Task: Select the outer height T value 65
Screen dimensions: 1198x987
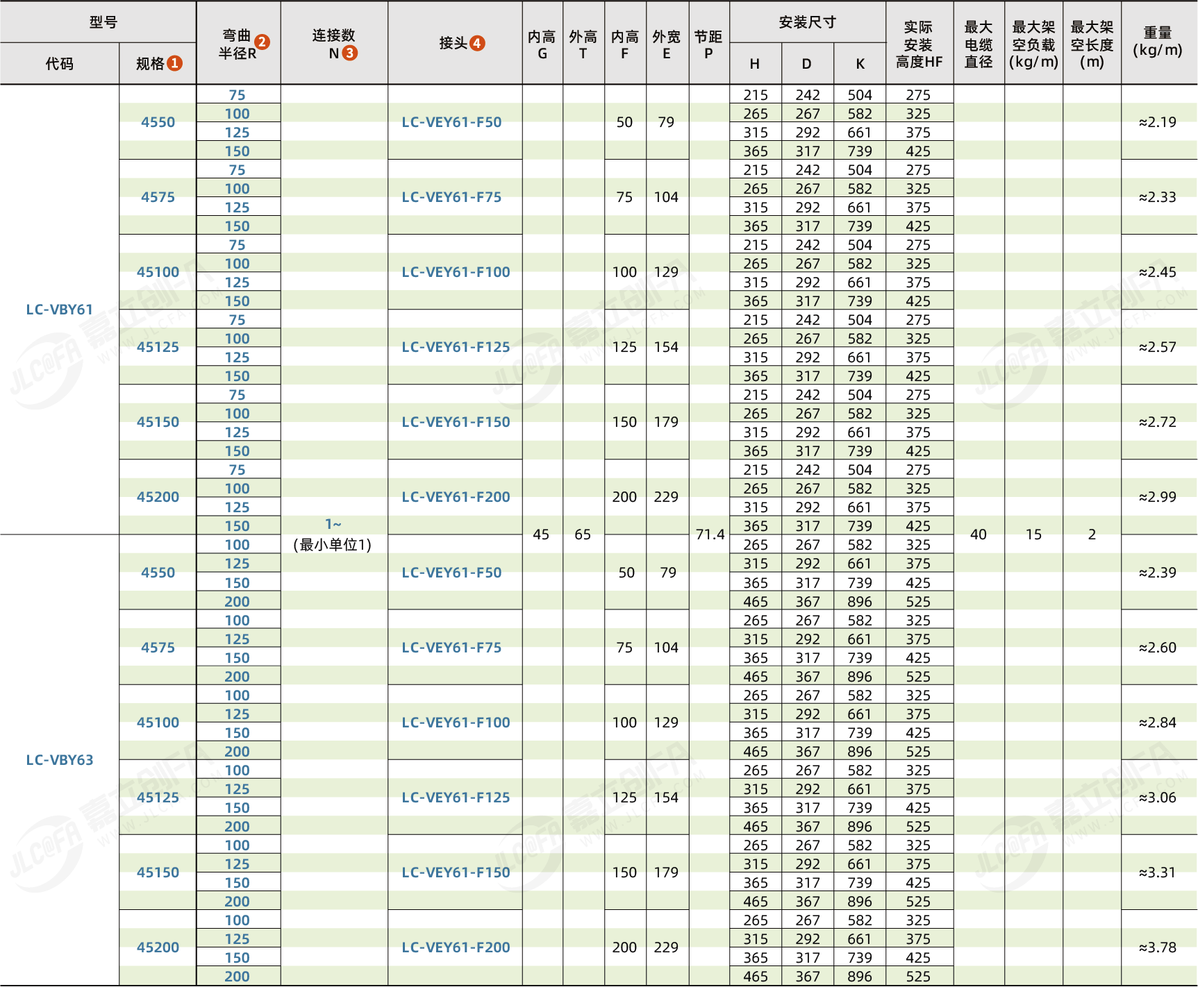Action: (583, 534)
